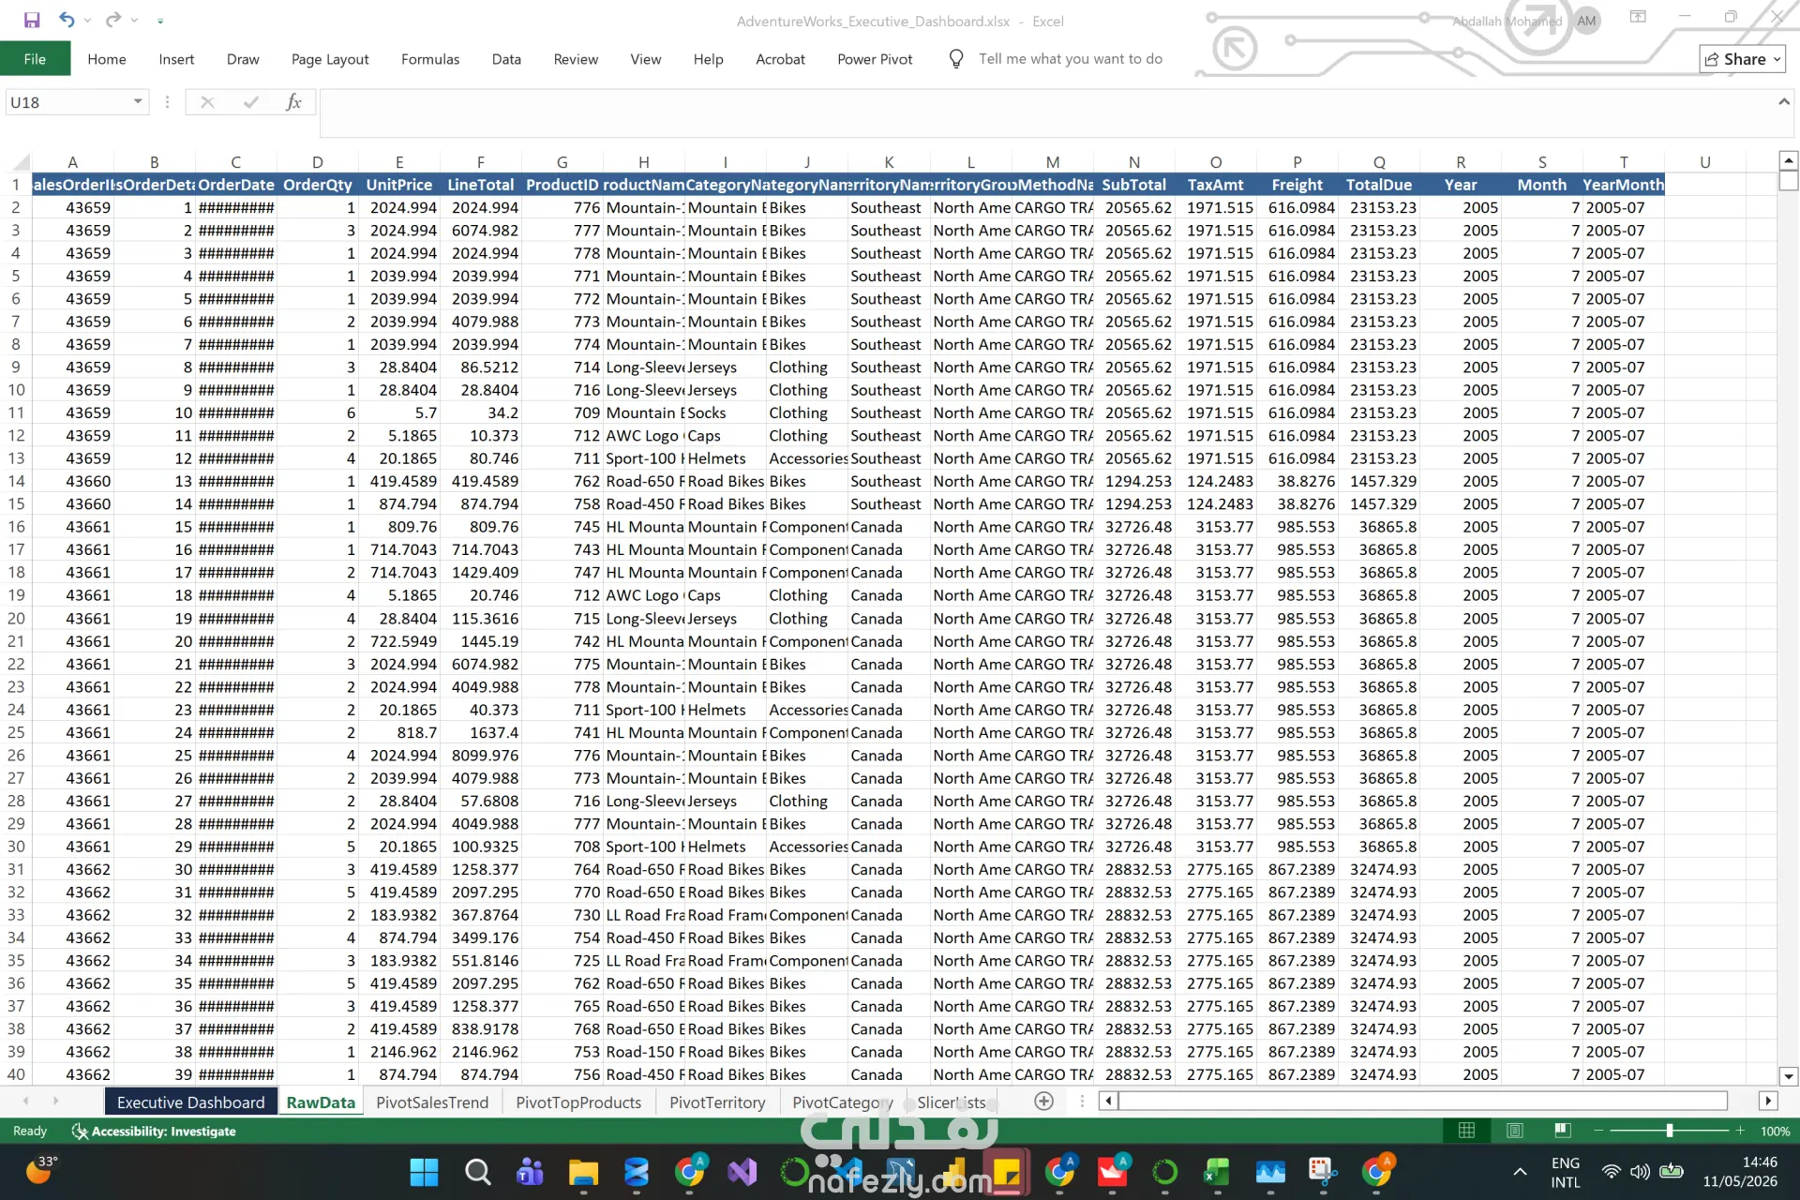Expand the Name Box dropdown
This screenshot has width=1800, height=1200.
138,101
